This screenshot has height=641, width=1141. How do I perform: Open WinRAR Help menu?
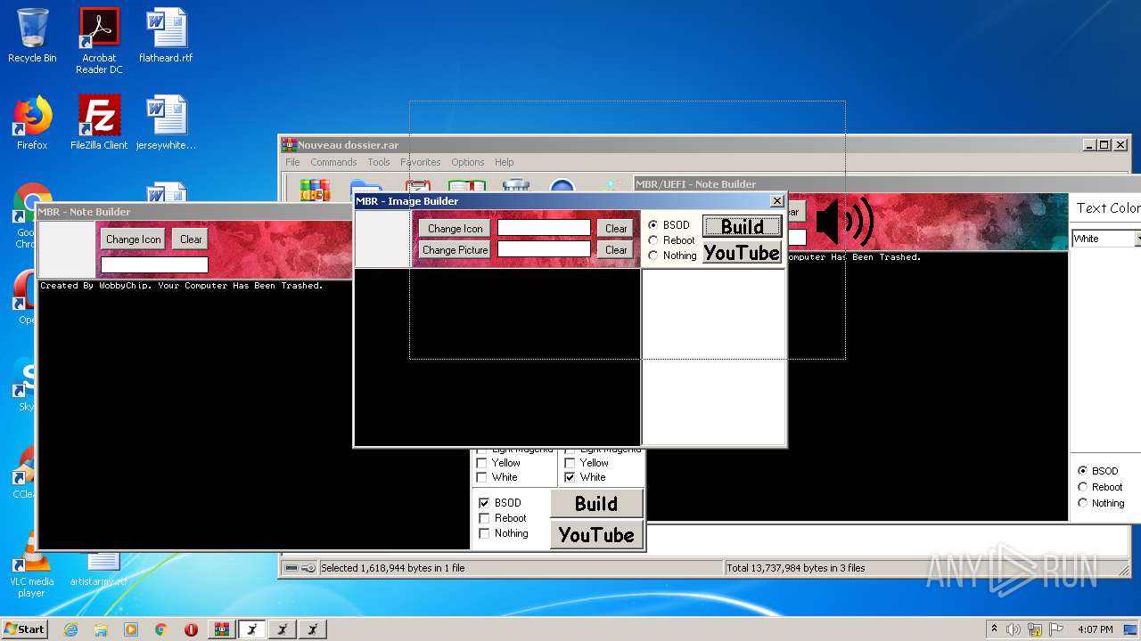point(504,162)
